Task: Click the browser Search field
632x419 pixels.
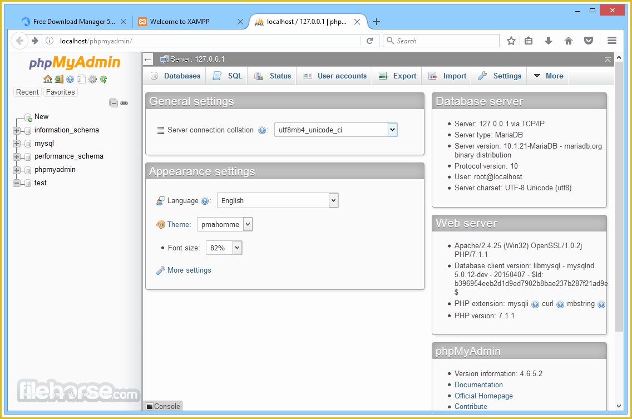Action: click(x=441, y=41)
